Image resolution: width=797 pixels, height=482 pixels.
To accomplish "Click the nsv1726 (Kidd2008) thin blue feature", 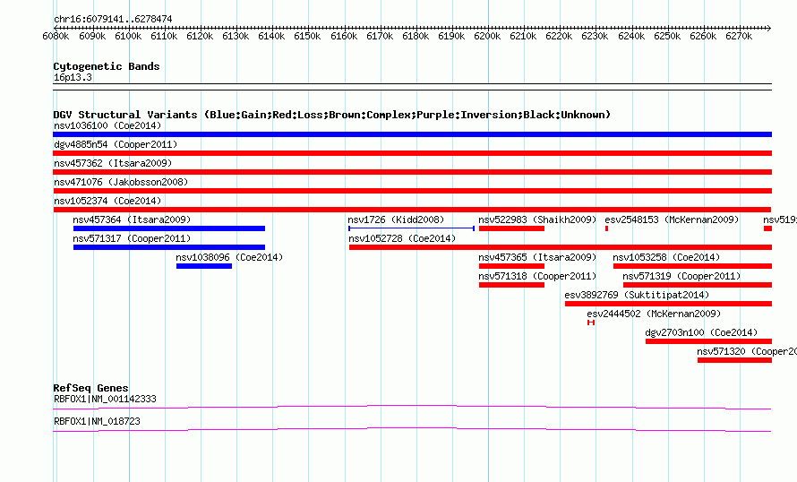I will tap(411, 228).
